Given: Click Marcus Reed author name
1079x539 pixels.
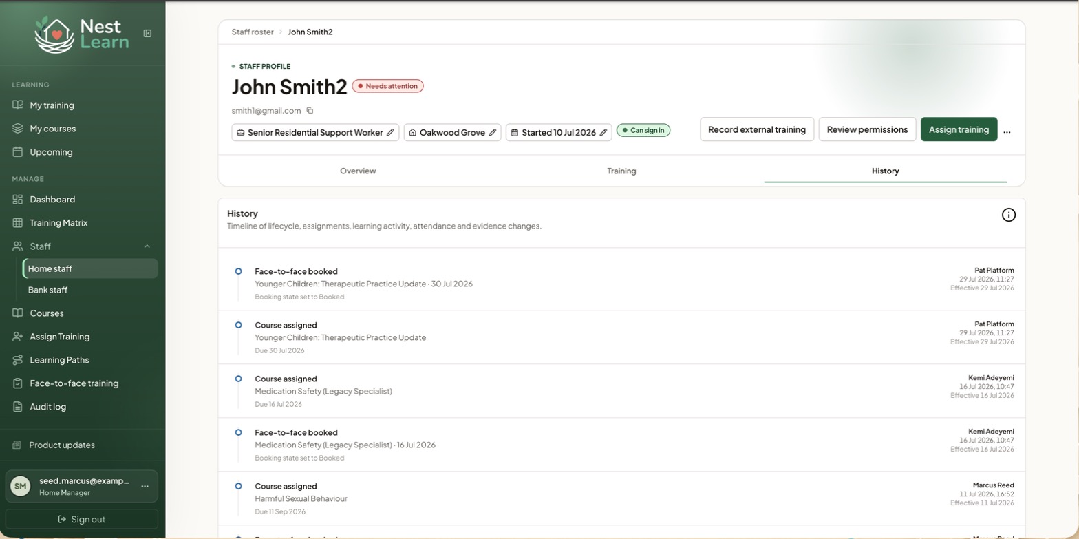Looking at the screenshot, I should 993,485.
